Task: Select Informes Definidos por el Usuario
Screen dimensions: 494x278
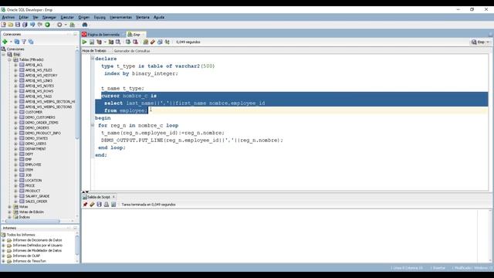Action: click(x=38, y=246)
